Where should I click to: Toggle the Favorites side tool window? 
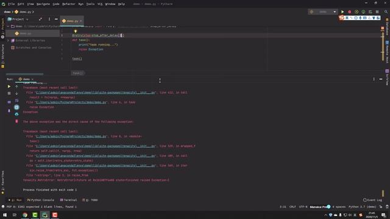tap(2, 182)
